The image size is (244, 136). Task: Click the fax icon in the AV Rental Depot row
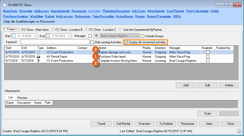coord(39,57)
